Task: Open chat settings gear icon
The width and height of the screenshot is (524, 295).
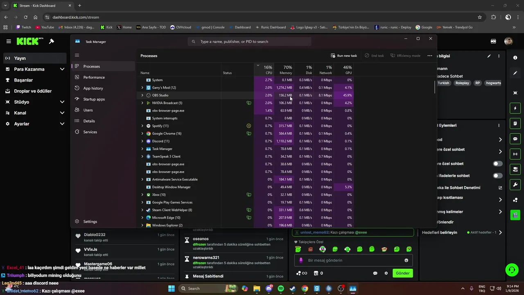Action: pos(386,273)
